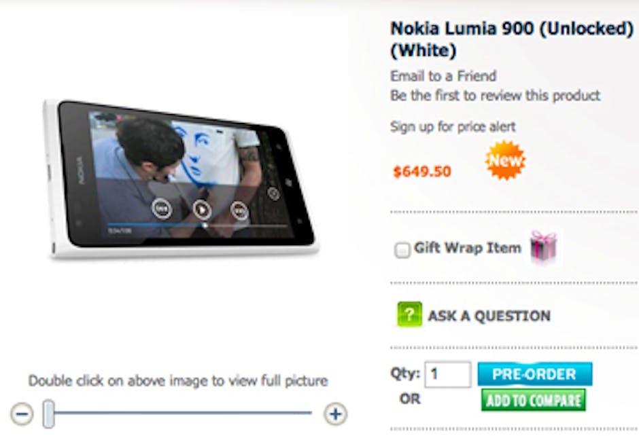Enable the Gift Wrap Item checkbox
This screenshot has height=436, width=639.
tap(402, 250)
